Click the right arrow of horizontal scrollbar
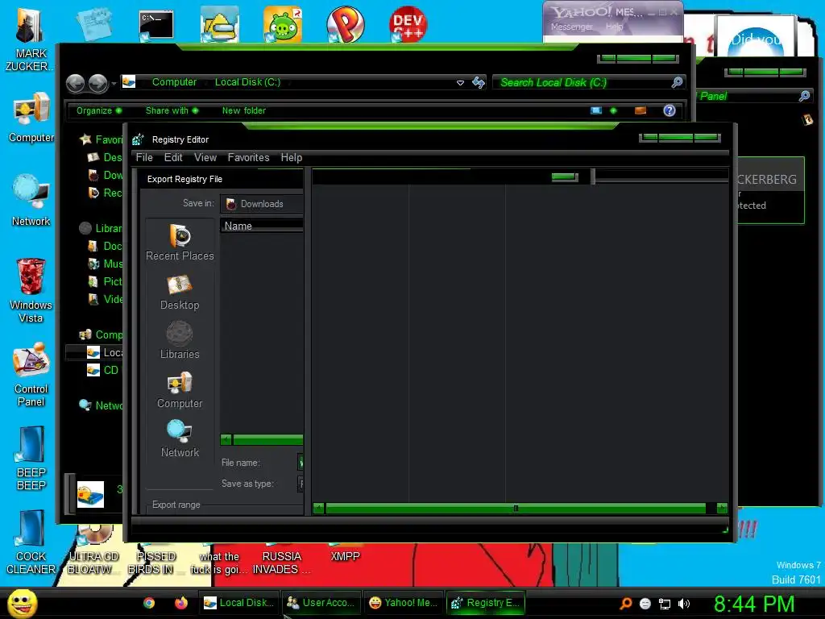Viewport: 825px width, 619px height. (x=722, y=508)
